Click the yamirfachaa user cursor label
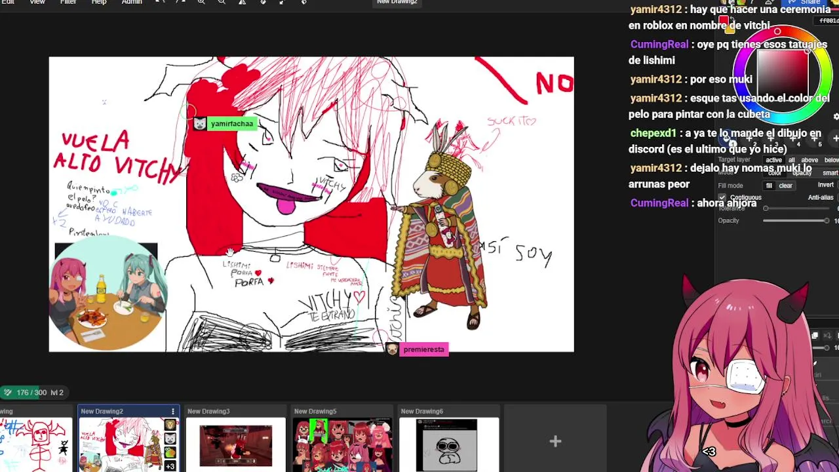The width and height of the screenshot is (839, 472). [x=231, y=124]
